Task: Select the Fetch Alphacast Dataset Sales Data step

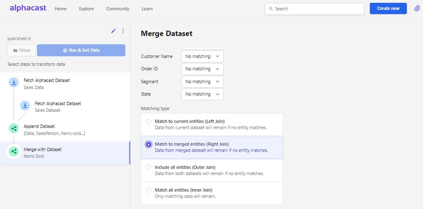Action: click(65, 84)
